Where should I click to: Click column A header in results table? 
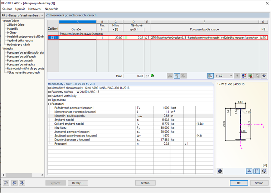78,22
